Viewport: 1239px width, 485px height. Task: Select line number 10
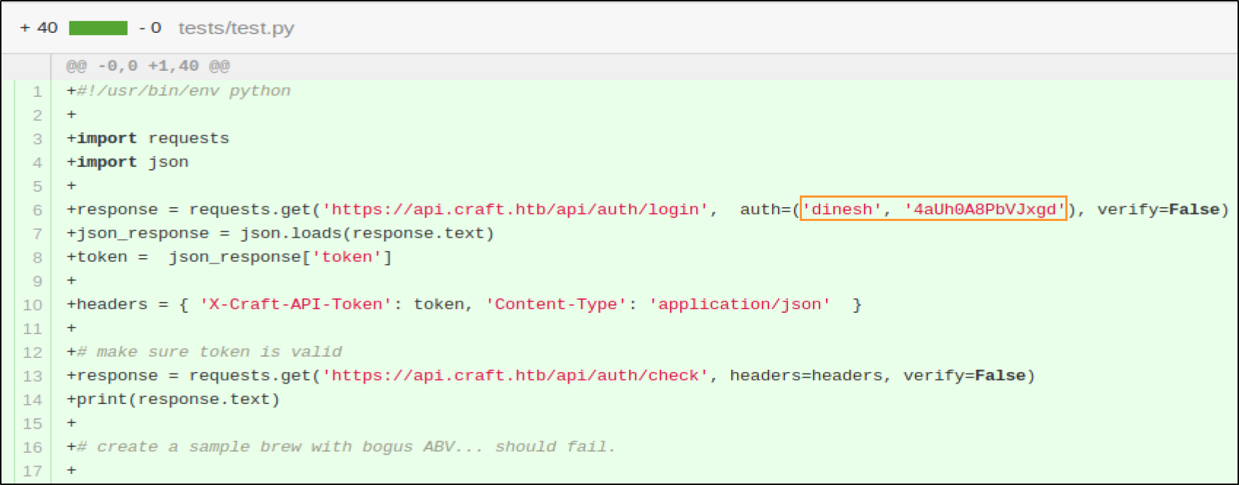pyautogui.click(x=33, y=305)
